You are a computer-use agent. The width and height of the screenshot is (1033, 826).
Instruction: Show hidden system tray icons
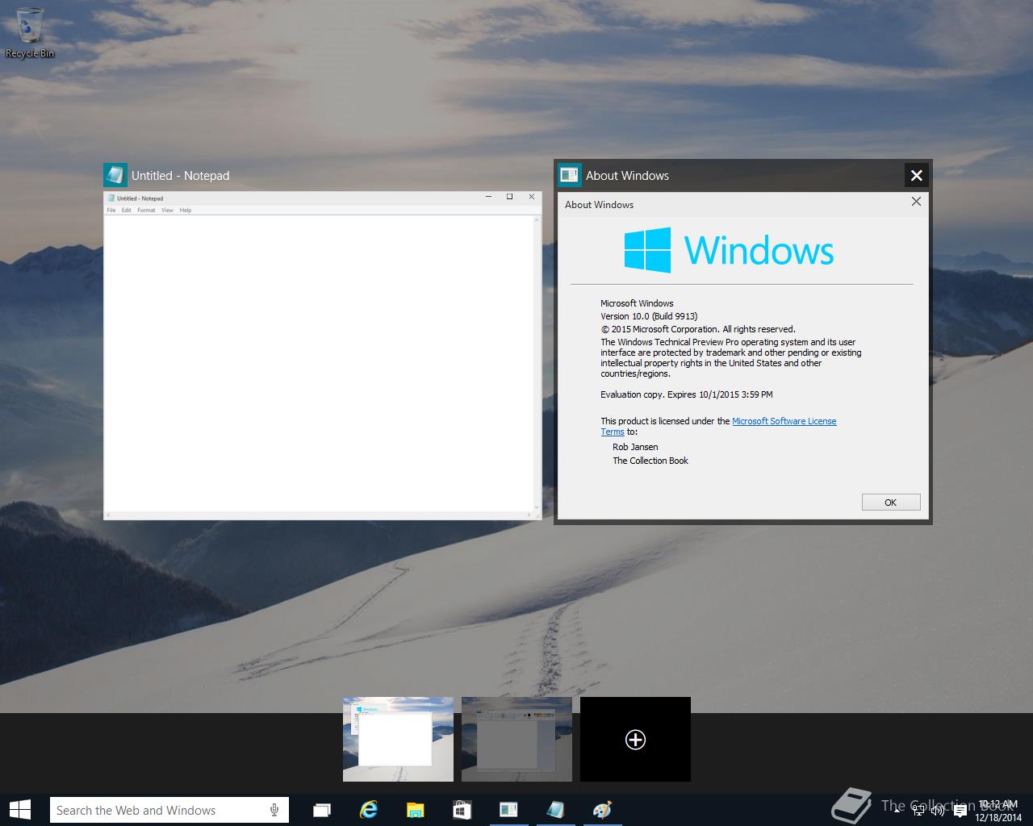(897, 811)
